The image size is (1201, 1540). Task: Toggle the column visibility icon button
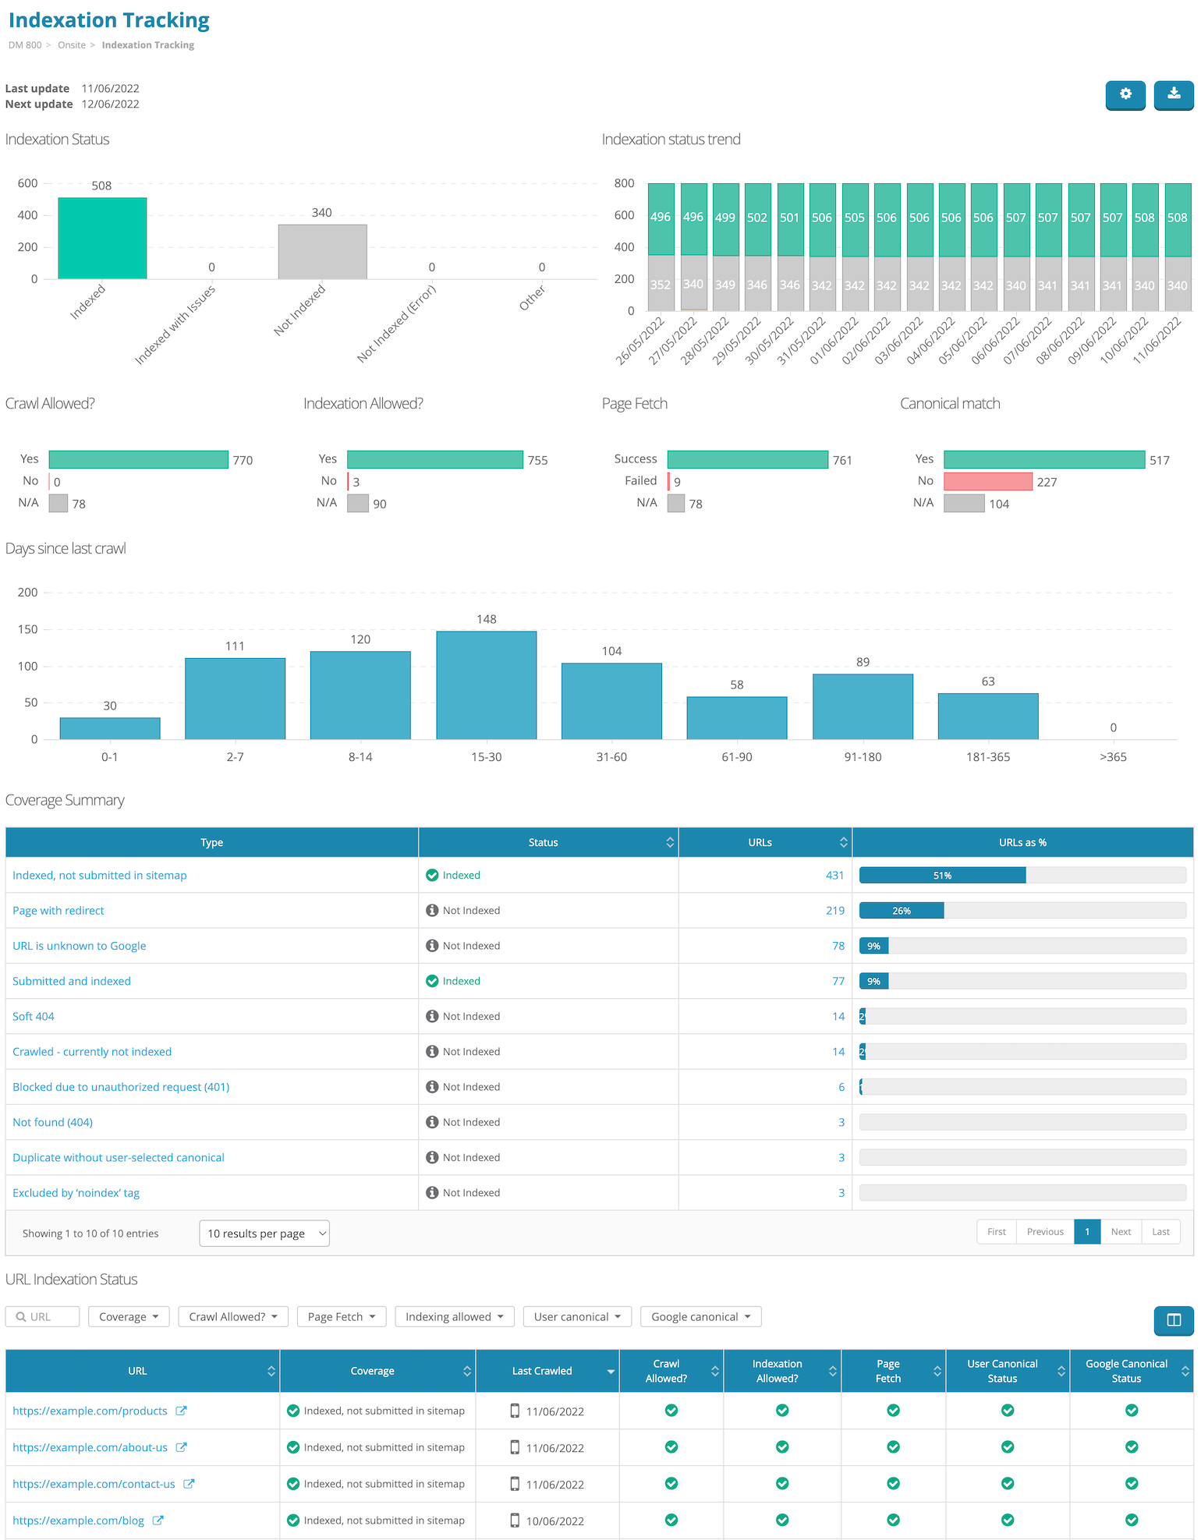click(1173, 1320)
